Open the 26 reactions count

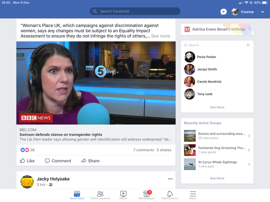pyautogui.click(x=32, y=150)
